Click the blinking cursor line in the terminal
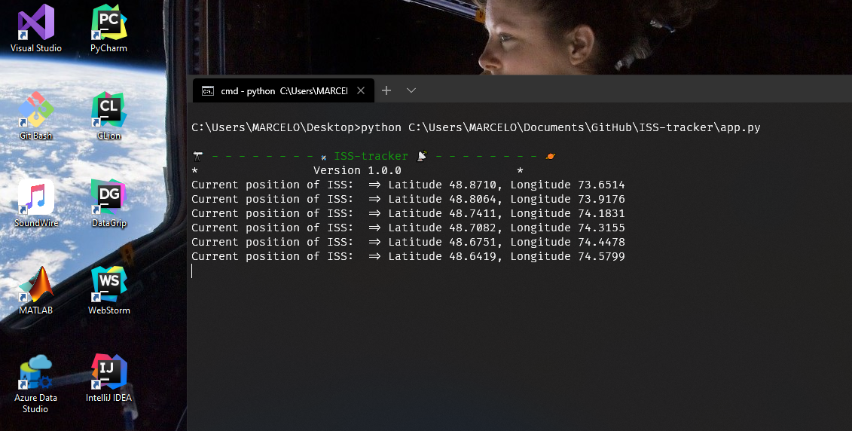852x431 pixels. [x=193, y=271]
